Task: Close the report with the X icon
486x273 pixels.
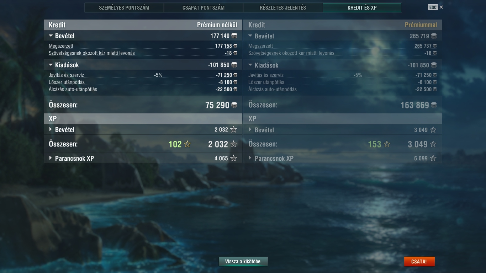Action: 442,7
